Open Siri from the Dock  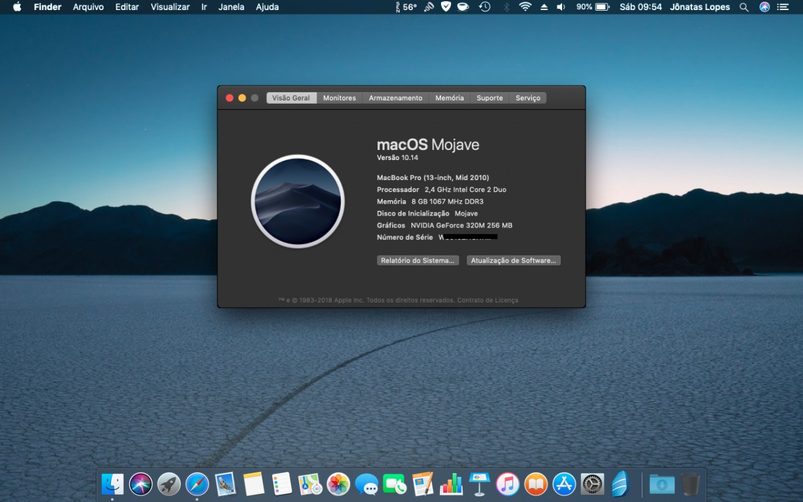pyautogui.click(x=141, y=483)
